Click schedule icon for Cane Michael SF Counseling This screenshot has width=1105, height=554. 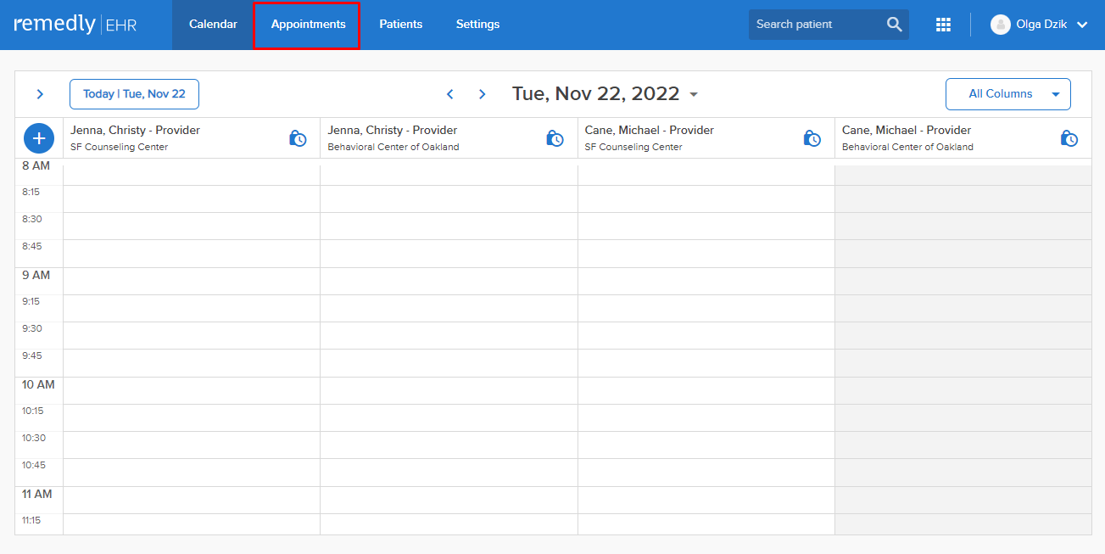point(812,138)
